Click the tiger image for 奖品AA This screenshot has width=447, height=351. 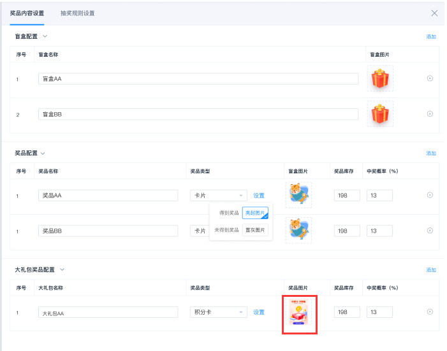tap(298, 194)
